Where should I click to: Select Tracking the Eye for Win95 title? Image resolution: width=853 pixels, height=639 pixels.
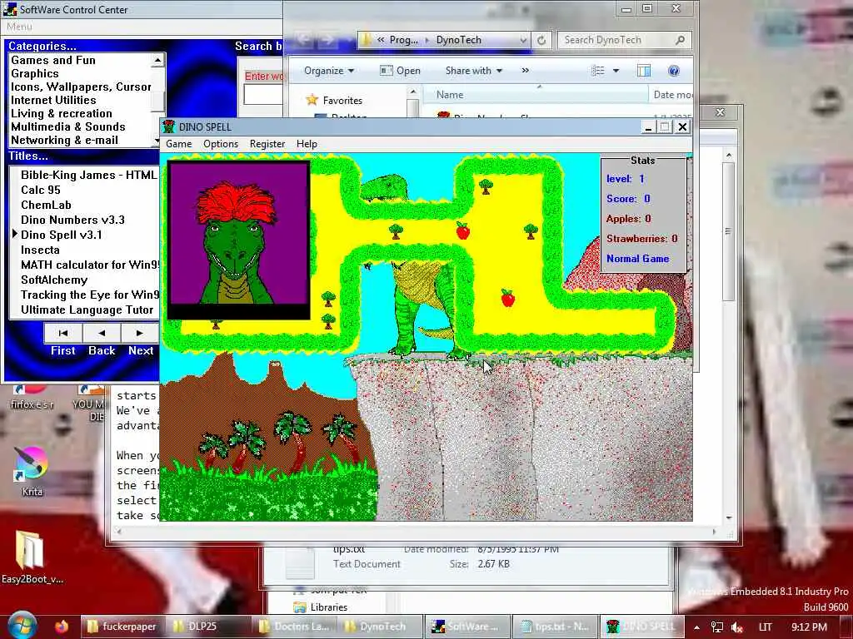90,295
